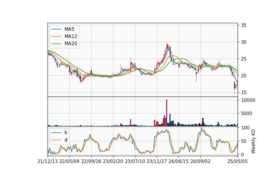This screenshot has width=264, height=190.
Task: Click the MA5 legend label
Action: point(69,29)
